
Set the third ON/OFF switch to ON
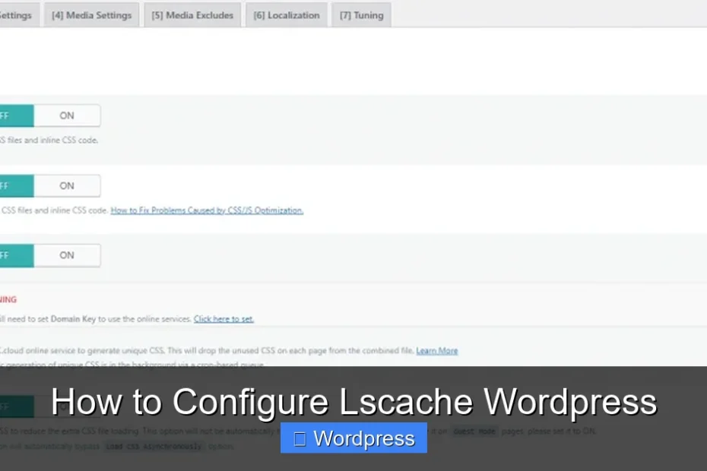click(66, 254)
